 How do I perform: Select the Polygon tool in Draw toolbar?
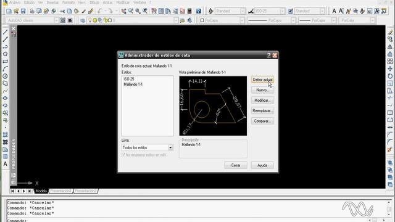(5, 54)
